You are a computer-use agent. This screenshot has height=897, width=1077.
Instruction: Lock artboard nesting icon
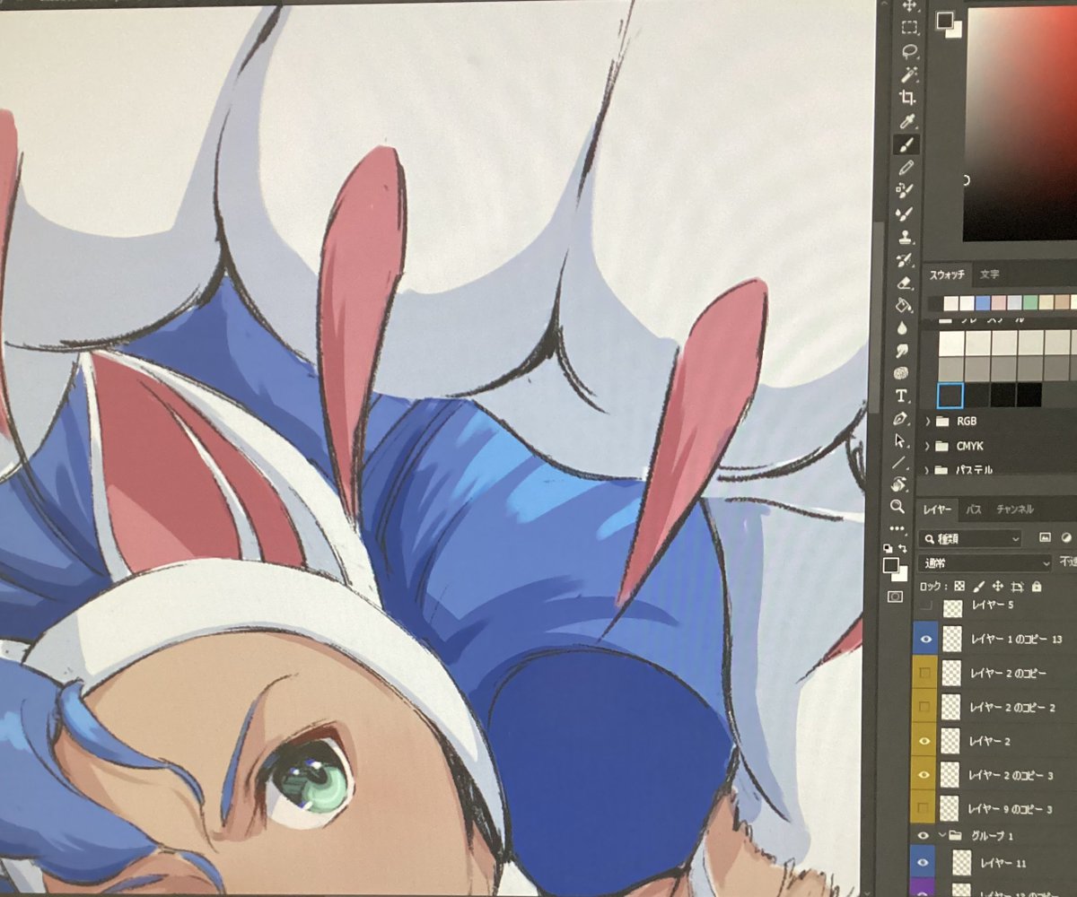pos(1017,586)
